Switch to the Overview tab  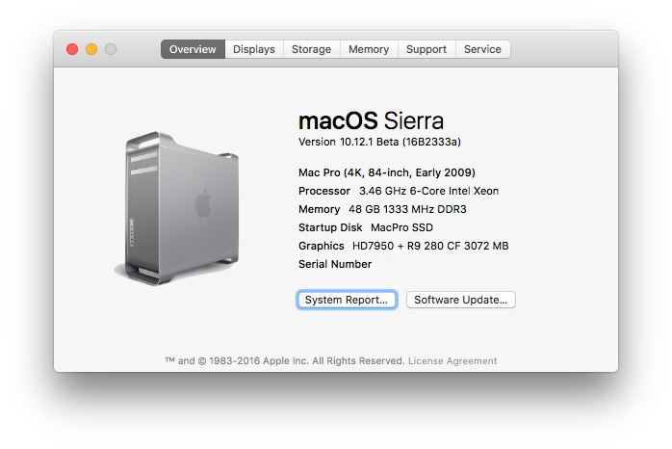[193, 49]
